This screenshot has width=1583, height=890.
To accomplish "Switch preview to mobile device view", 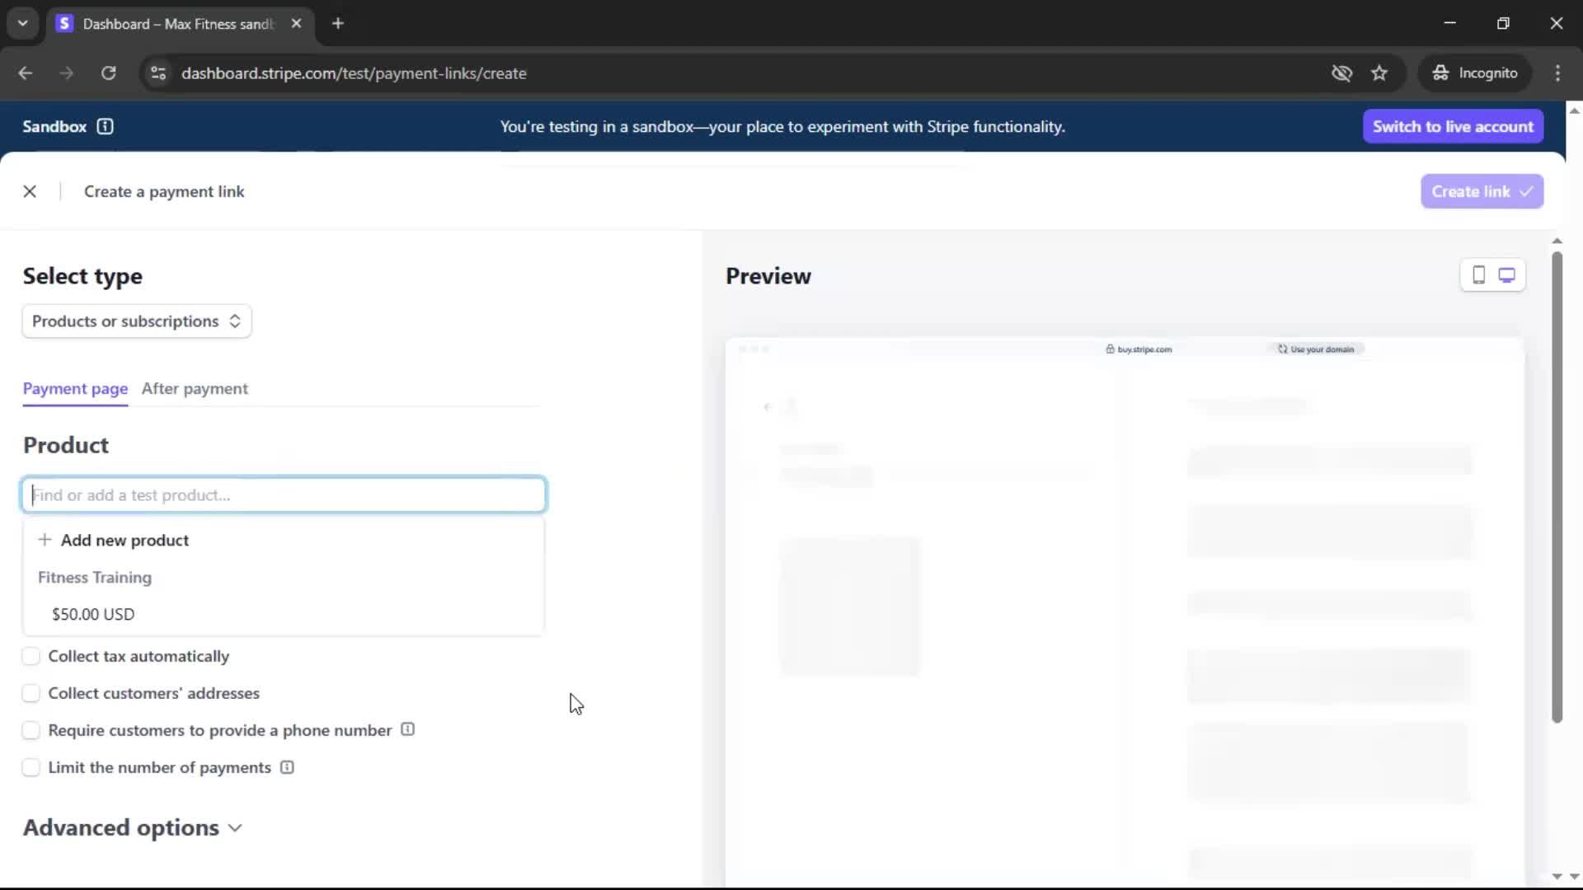I will coord(1478,275).
